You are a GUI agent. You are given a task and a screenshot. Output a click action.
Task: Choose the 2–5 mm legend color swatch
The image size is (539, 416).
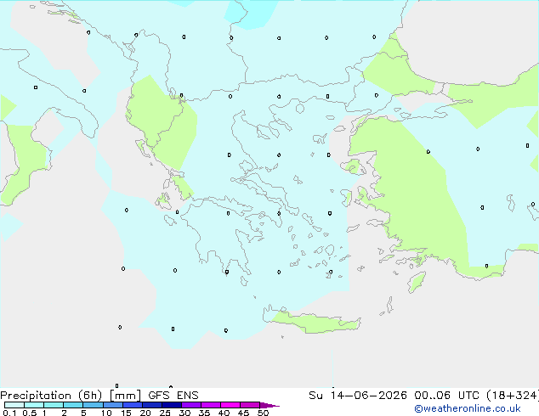73,405
